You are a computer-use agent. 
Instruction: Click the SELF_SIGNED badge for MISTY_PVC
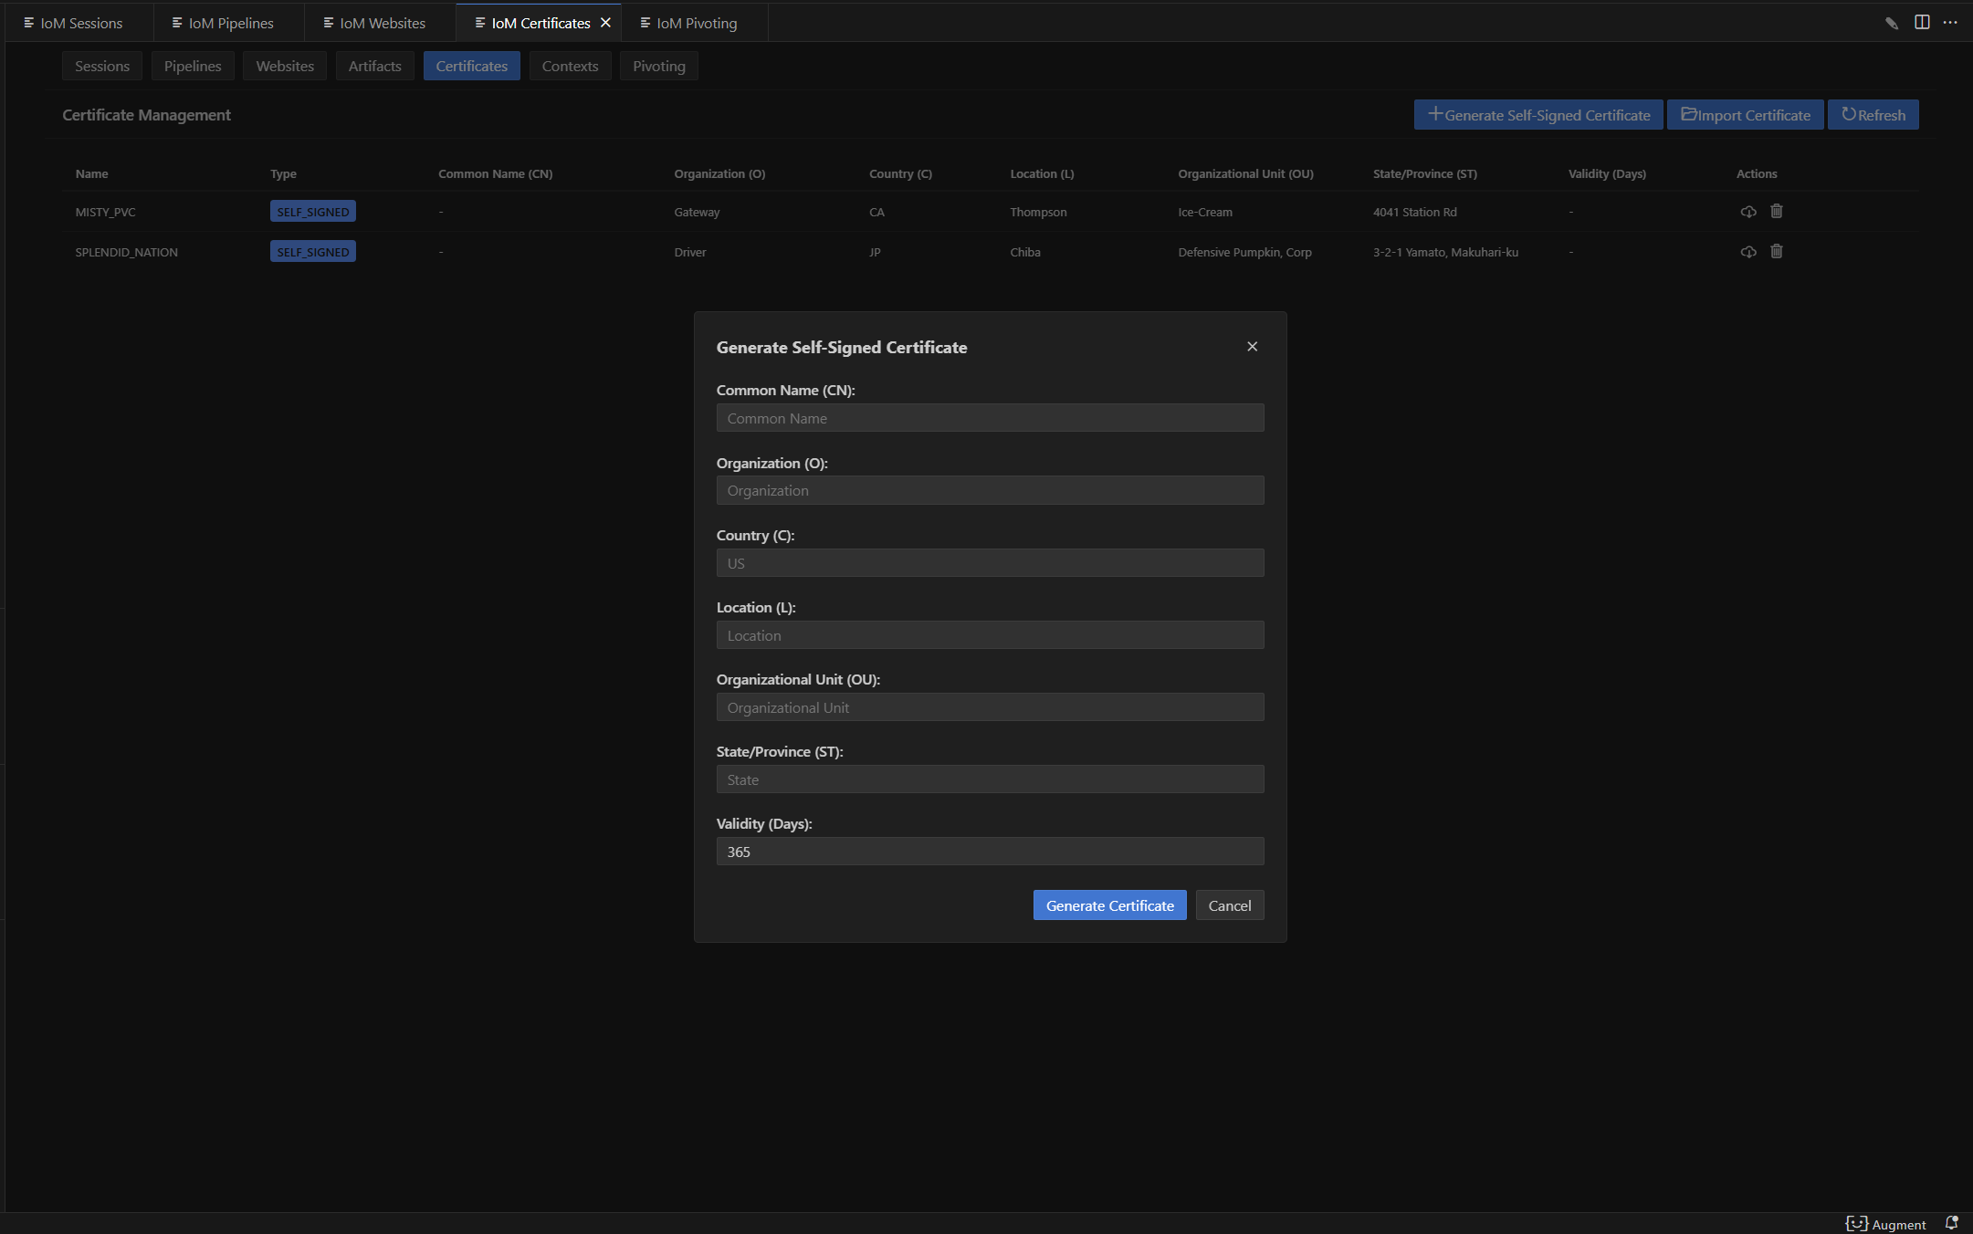click(312, 212)
